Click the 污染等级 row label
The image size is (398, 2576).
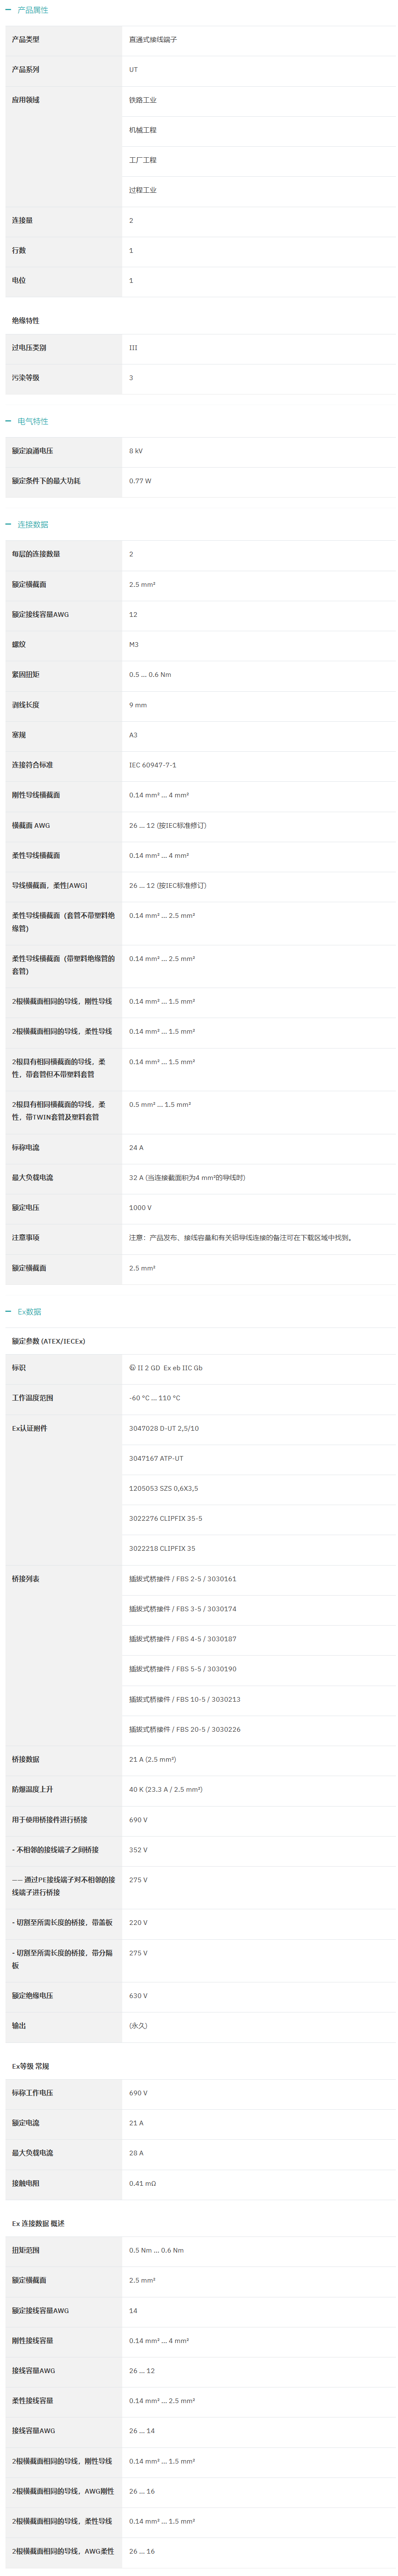pos(26,378)
